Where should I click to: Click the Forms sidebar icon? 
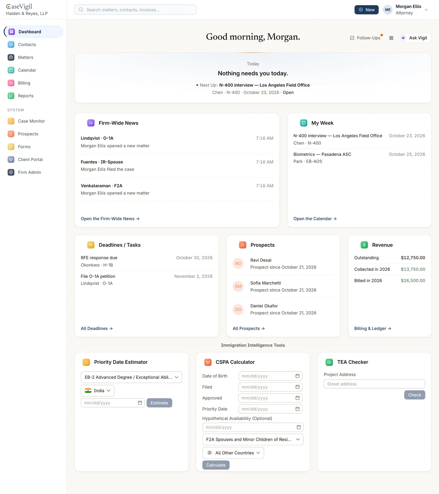pos(11,147)
